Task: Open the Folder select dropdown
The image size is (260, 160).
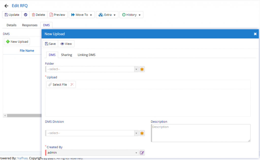Action: (x=92, y=69)
